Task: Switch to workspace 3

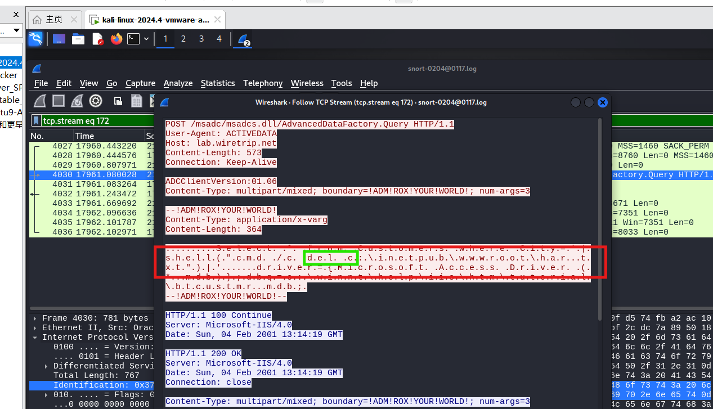Action: click(201, 39)
